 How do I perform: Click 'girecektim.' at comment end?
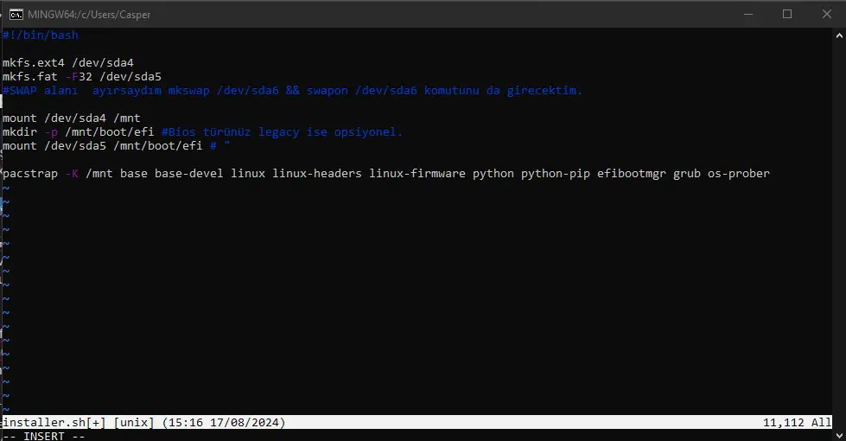coord(544,91)
